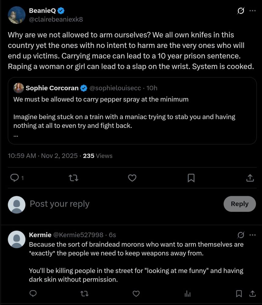Open more options on Kermie's reply

252,235
